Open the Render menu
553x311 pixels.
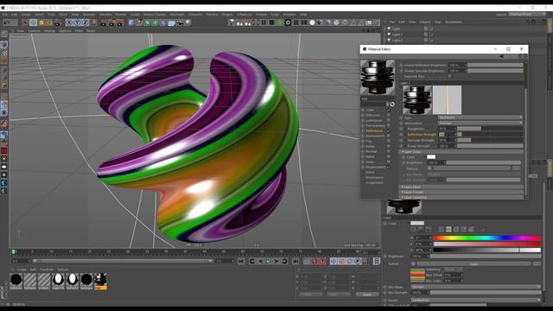pyautogui.click(x=121, y=15)
